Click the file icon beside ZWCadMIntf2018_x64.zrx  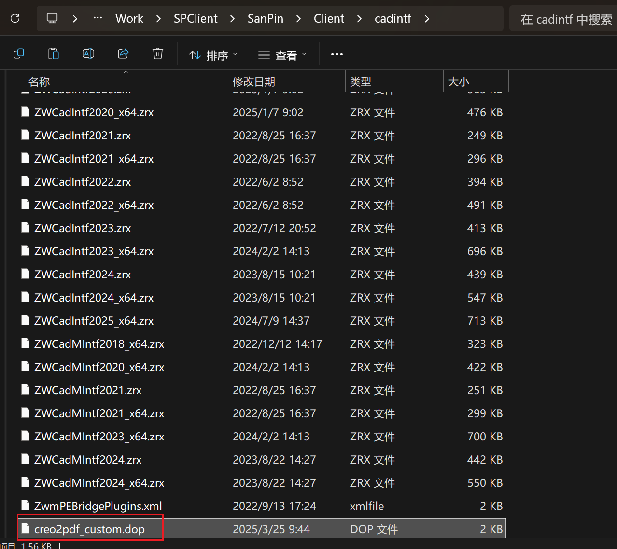26,343
